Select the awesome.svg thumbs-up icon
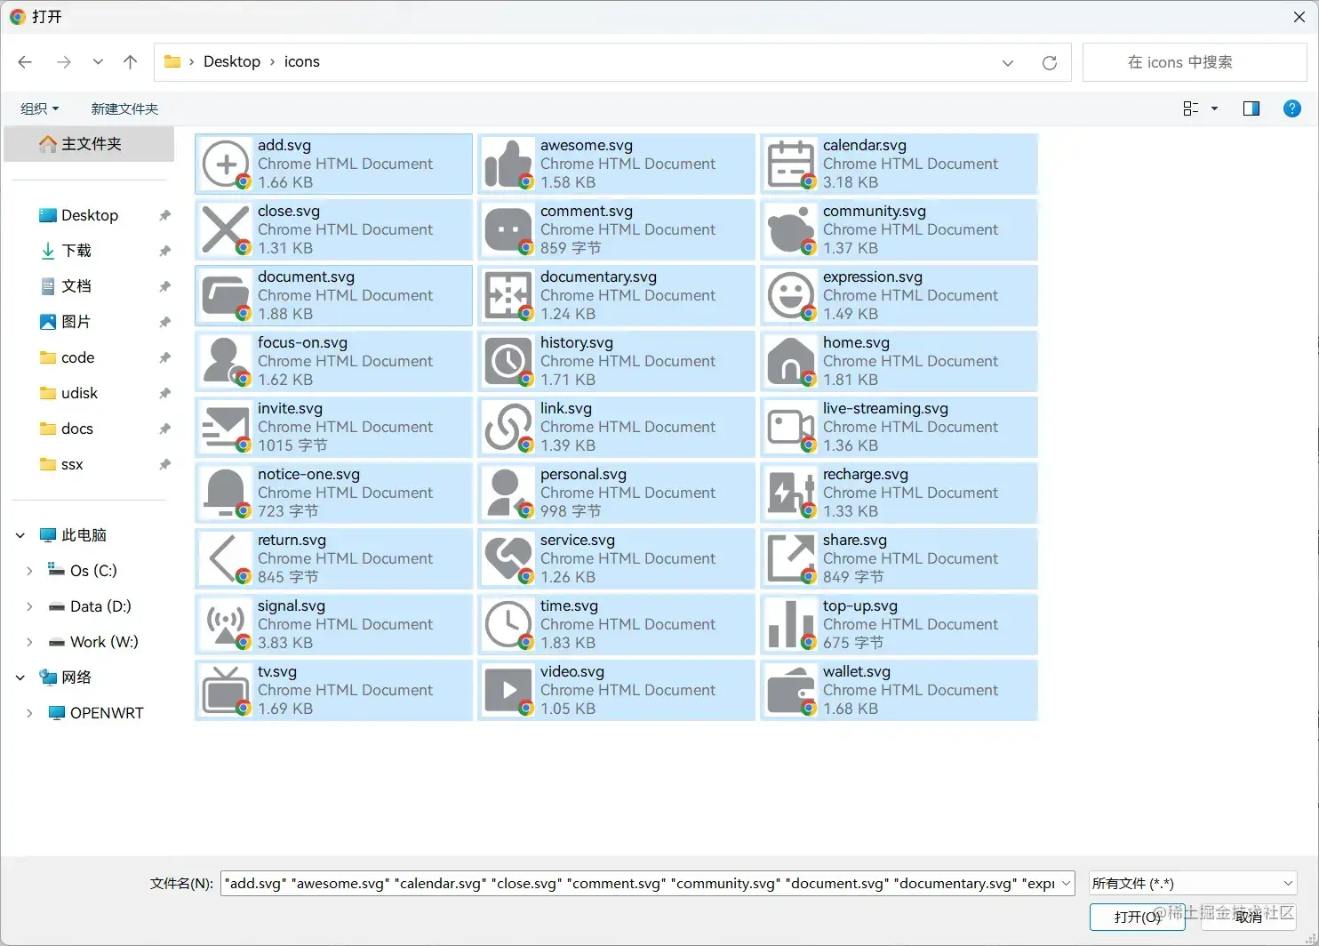The width and height of the screenshot is (1319, 946). click(508, 164)
